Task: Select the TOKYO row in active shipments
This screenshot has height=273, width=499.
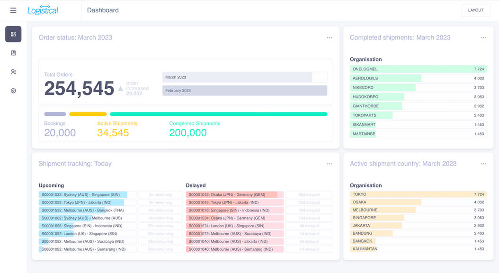Action: [418, 194]
